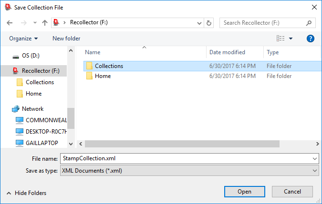322x204 pixels.
Task: Select OS (D:) drive in sidebar
Action: (16, 56)
